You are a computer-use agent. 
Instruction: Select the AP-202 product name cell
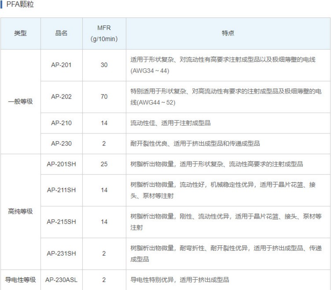pos(61,97)
